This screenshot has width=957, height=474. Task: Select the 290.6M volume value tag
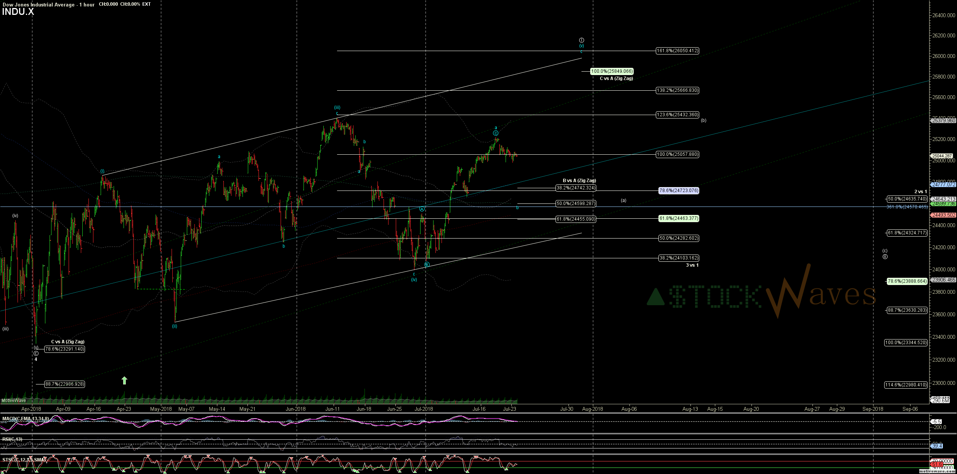click(x=940, y=400)
